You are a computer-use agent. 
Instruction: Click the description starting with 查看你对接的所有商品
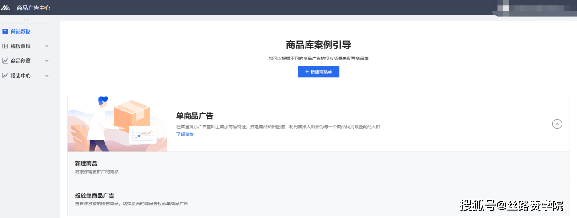pos(131,204)
